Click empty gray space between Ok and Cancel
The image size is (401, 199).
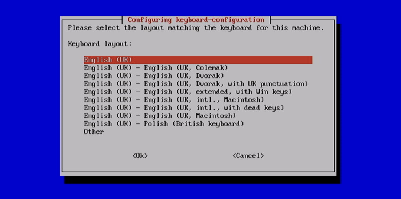tap(190, 156)
